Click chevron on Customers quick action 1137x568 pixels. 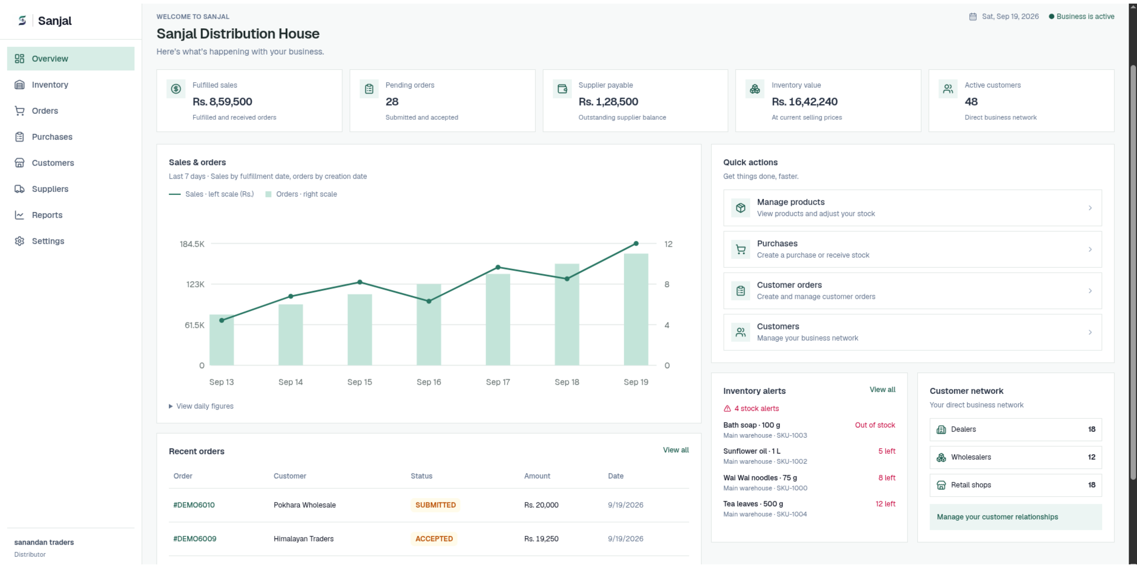1090,332
